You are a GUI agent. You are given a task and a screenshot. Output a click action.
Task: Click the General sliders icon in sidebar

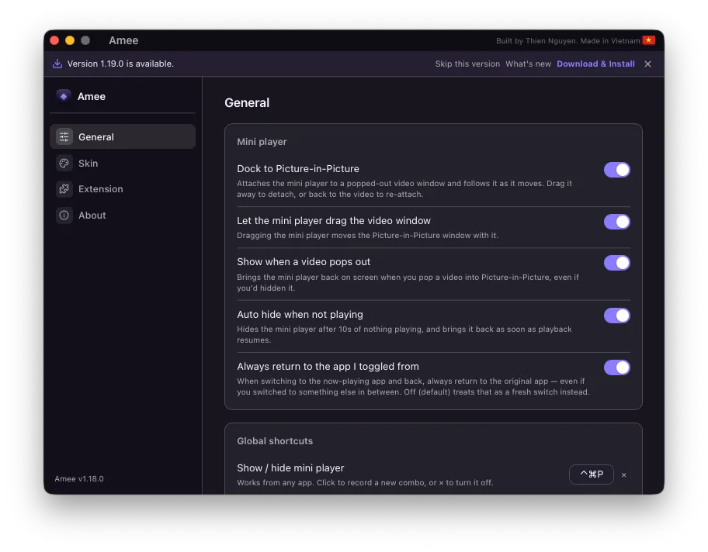point(64,136)
